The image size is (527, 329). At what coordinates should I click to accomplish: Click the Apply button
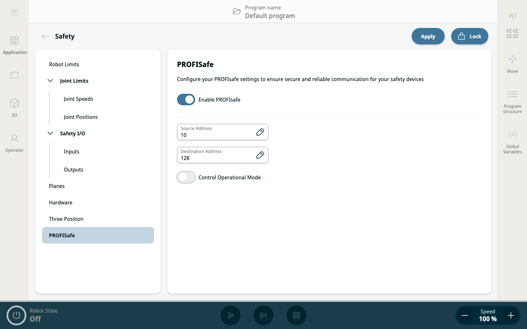click(428, 36)
